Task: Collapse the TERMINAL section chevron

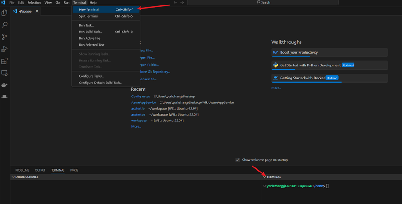Action: coord(264,177)
